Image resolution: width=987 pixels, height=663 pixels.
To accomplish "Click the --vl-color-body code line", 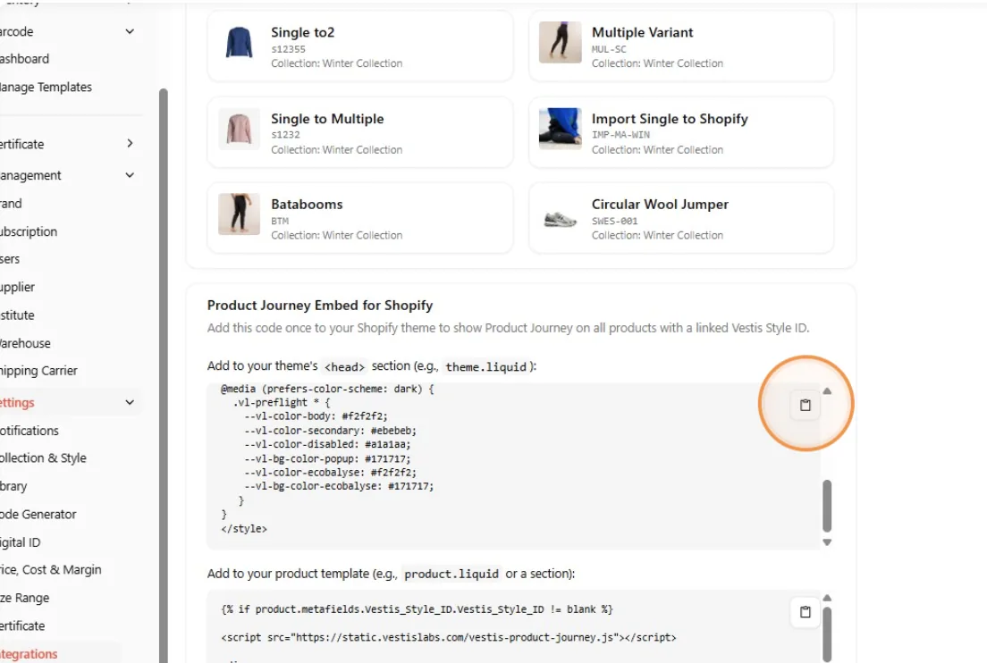I will (x=316, y=415).
